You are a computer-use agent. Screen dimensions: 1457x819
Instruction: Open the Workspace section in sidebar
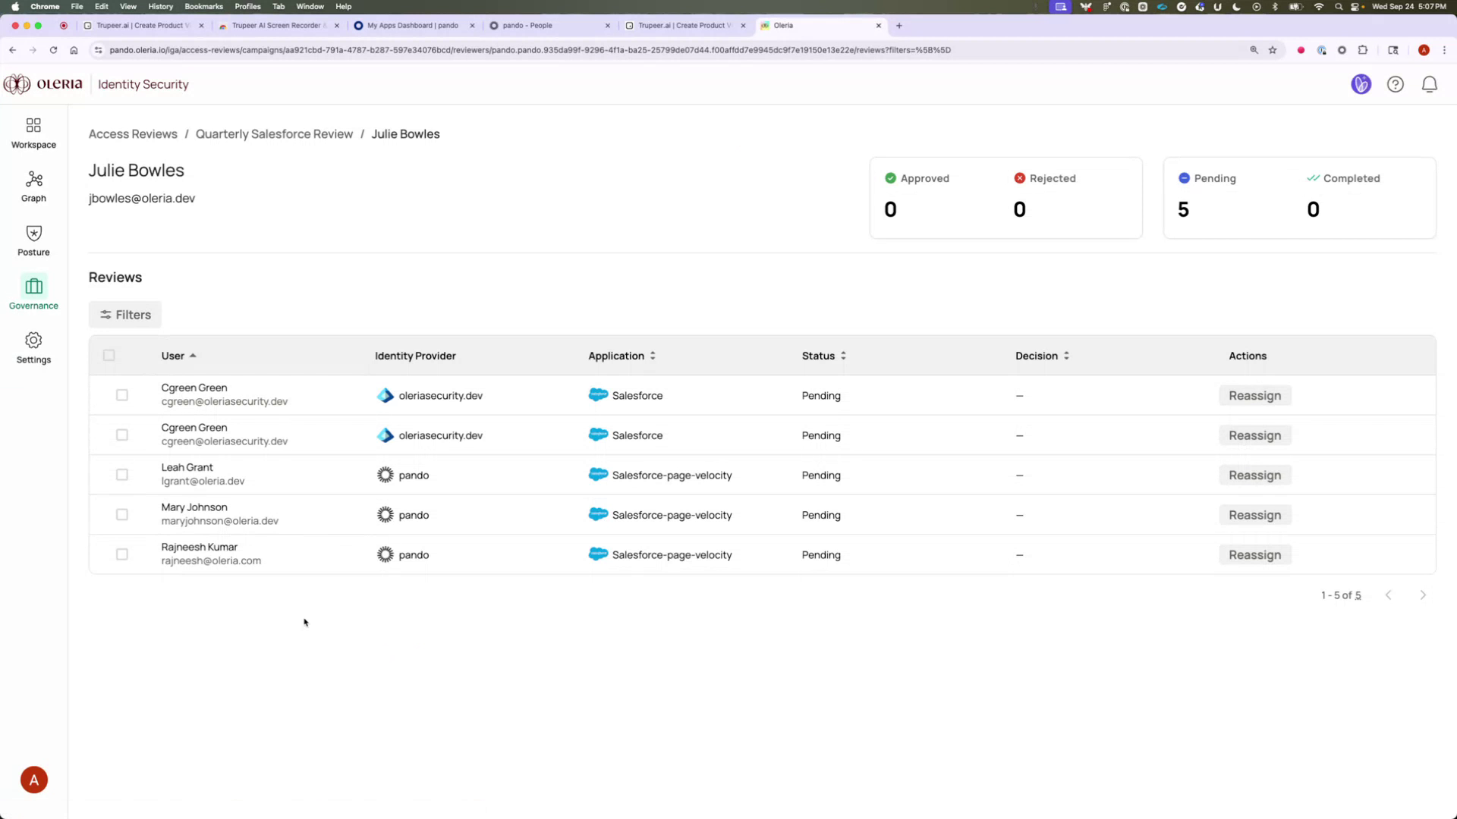(33, 132)
